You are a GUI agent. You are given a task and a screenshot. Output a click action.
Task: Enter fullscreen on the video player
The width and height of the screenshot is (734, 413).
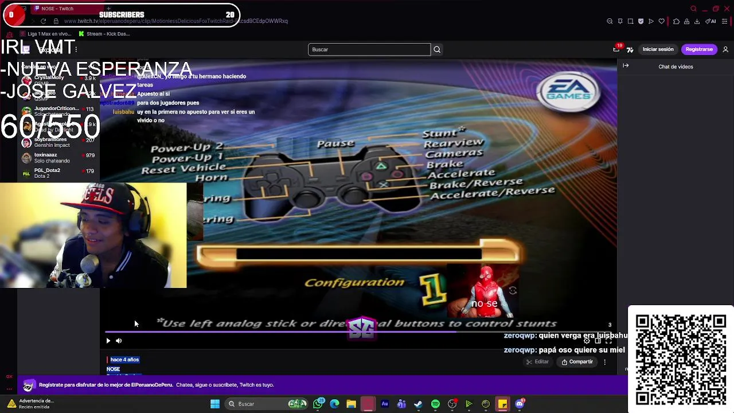608,341
